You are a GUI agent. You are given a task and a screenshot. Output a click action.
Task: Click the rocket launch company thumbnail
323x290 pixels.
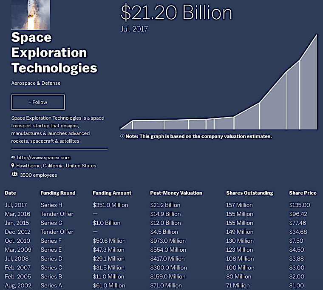click(x=31, y=14)
